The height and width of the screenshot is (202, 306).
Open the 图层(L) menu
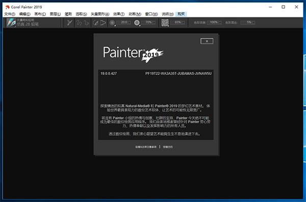point(55,14)
